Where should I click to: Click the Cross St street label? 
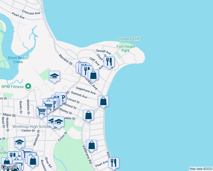62,137
